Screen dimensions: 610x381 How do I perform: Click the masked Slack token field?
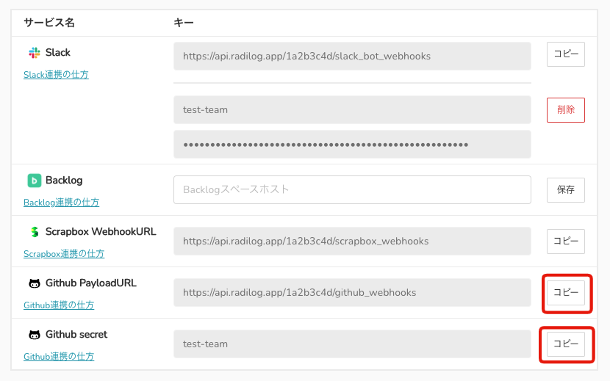[352, 144]
